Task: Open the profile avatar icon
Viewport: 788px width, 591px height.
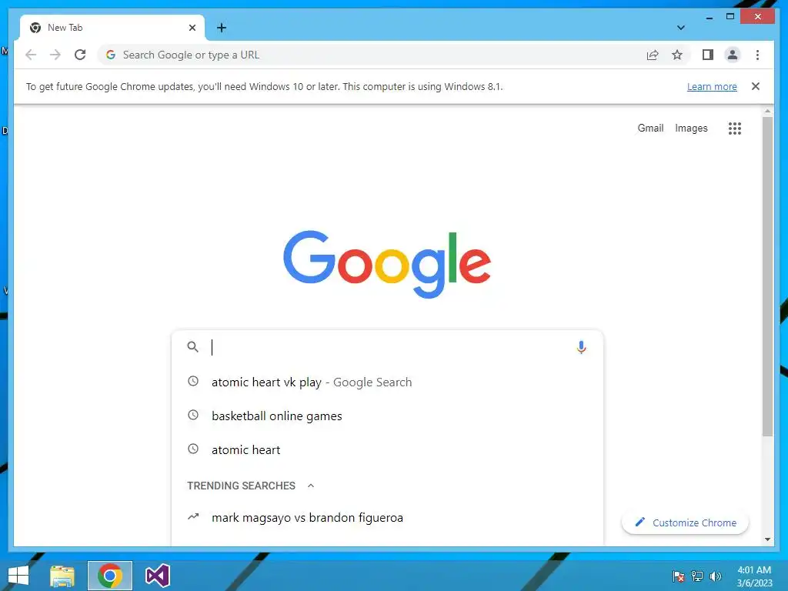Action: [x=733, y=55]
